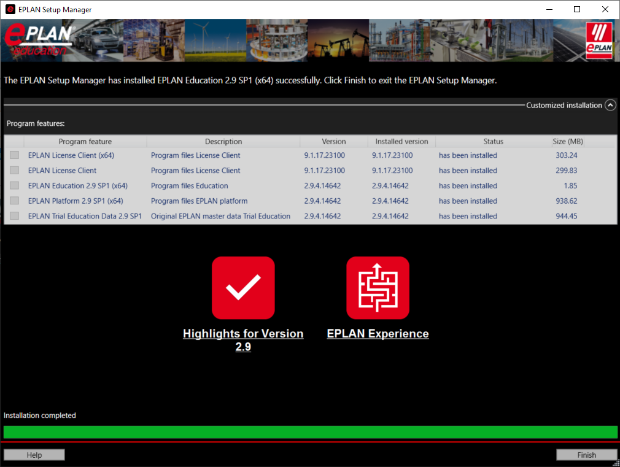
Task: Collapse the Customized installation section
Action: (x=610, y=105)
